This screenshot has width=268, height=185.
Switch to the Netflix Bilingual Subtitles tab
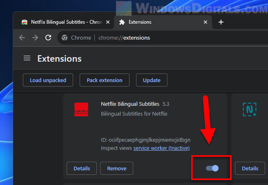click(x=64, y=22)
